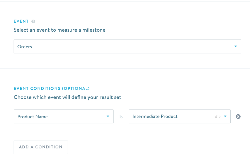The image size is (250, 165).
Task: Open the Intermediate Product value dropdown
Action: [179, 116]
